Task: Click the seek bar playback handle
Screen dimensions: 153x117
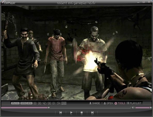Action: (x=49, y=108)
